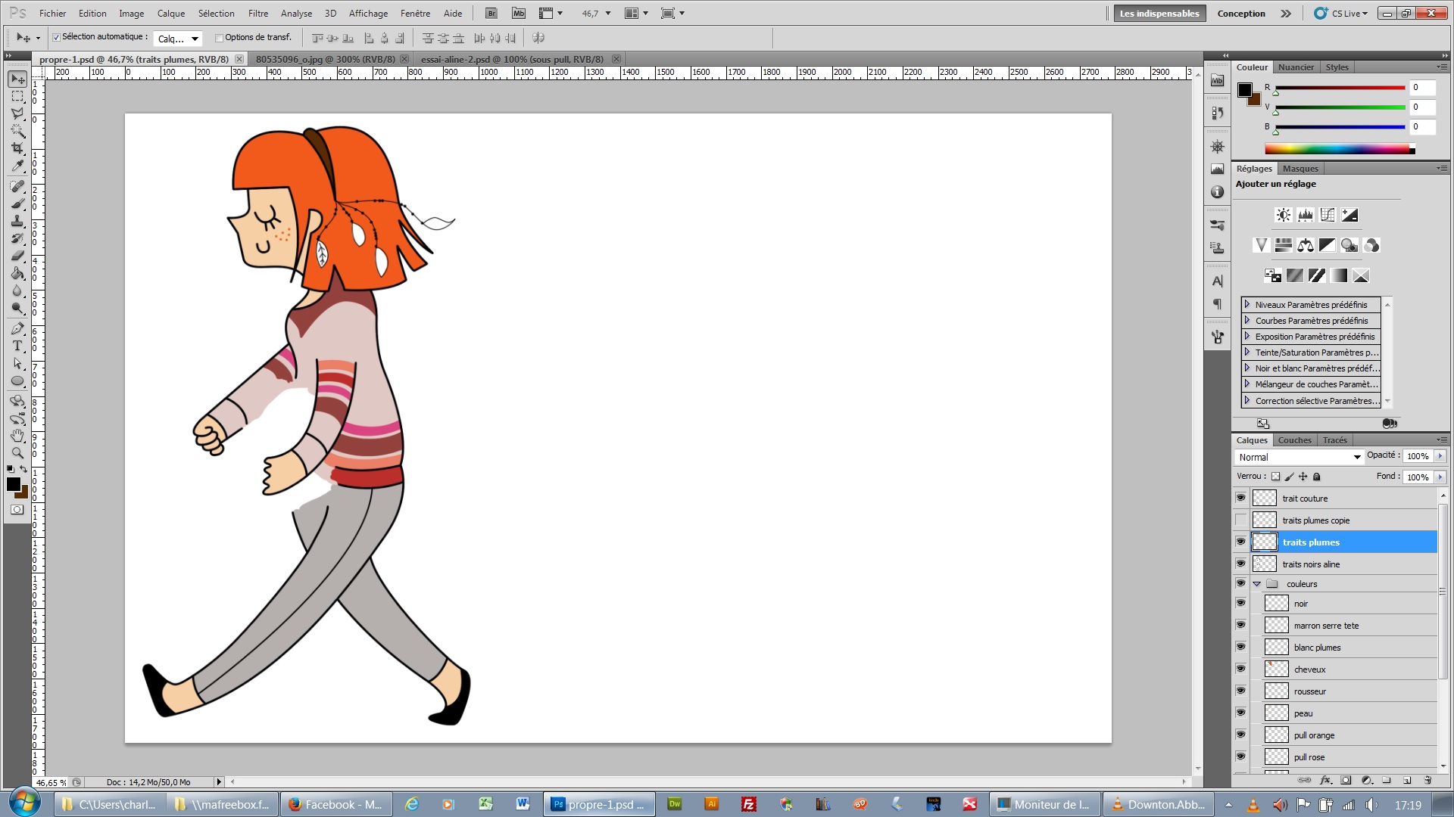The height and width of the screenshot is (817, 1454).
Task: Collapse the 'couleurs' layer group
Action: (x=1257, y=584)
